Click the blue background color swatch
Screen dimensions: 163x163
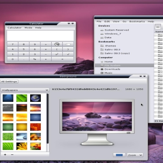click(119, 155)
